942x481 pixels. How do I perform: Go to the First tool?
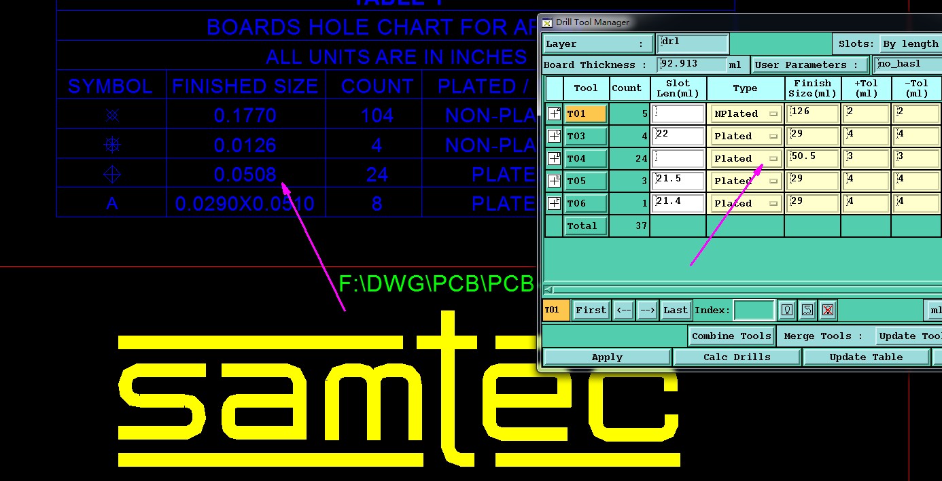(x=591, y=310)
